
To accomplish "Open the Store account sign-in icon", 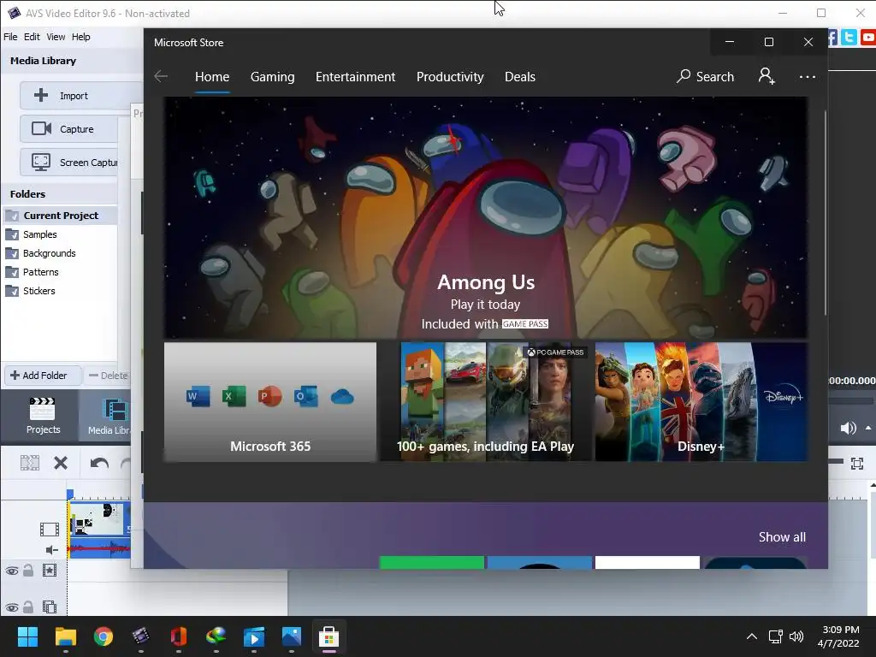I will coord(766,76).
